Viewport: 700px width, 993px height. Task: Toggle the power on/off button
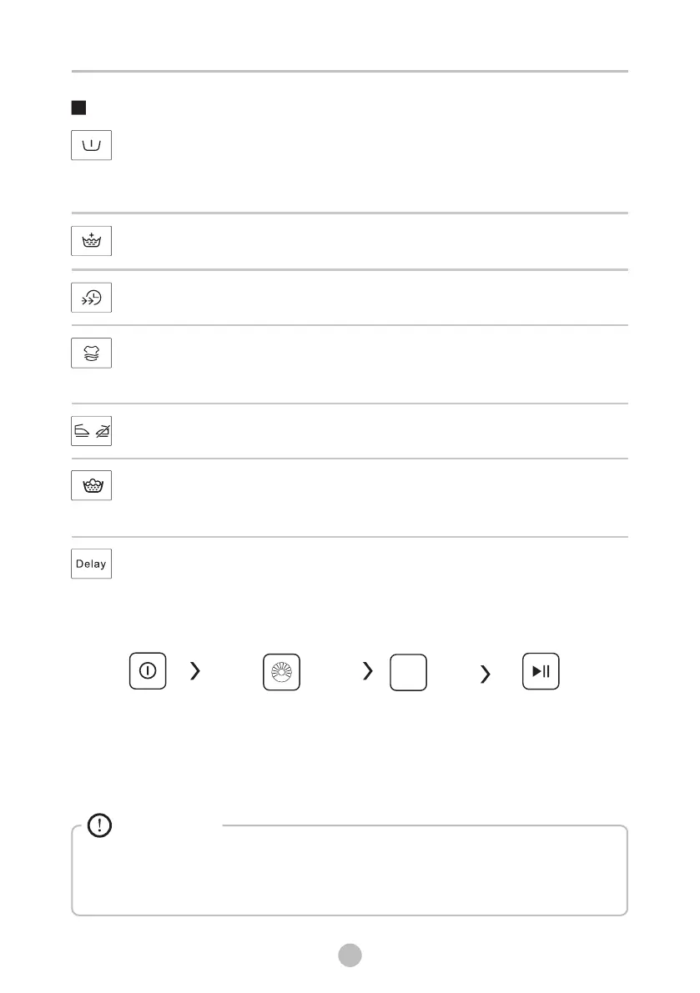[x=148, y=672]
